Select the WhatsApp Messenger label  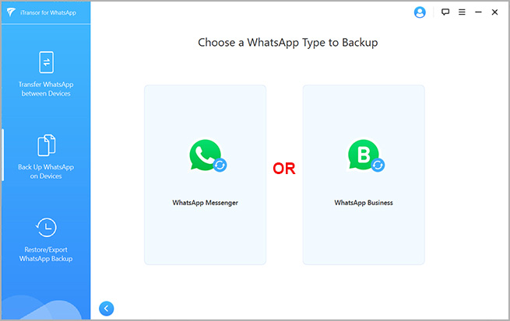206,203
